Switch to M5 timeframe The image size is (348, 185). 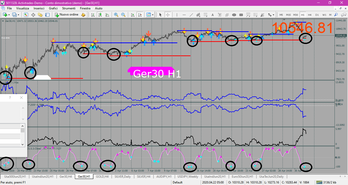pyautogui.click(x=281, y=15)
